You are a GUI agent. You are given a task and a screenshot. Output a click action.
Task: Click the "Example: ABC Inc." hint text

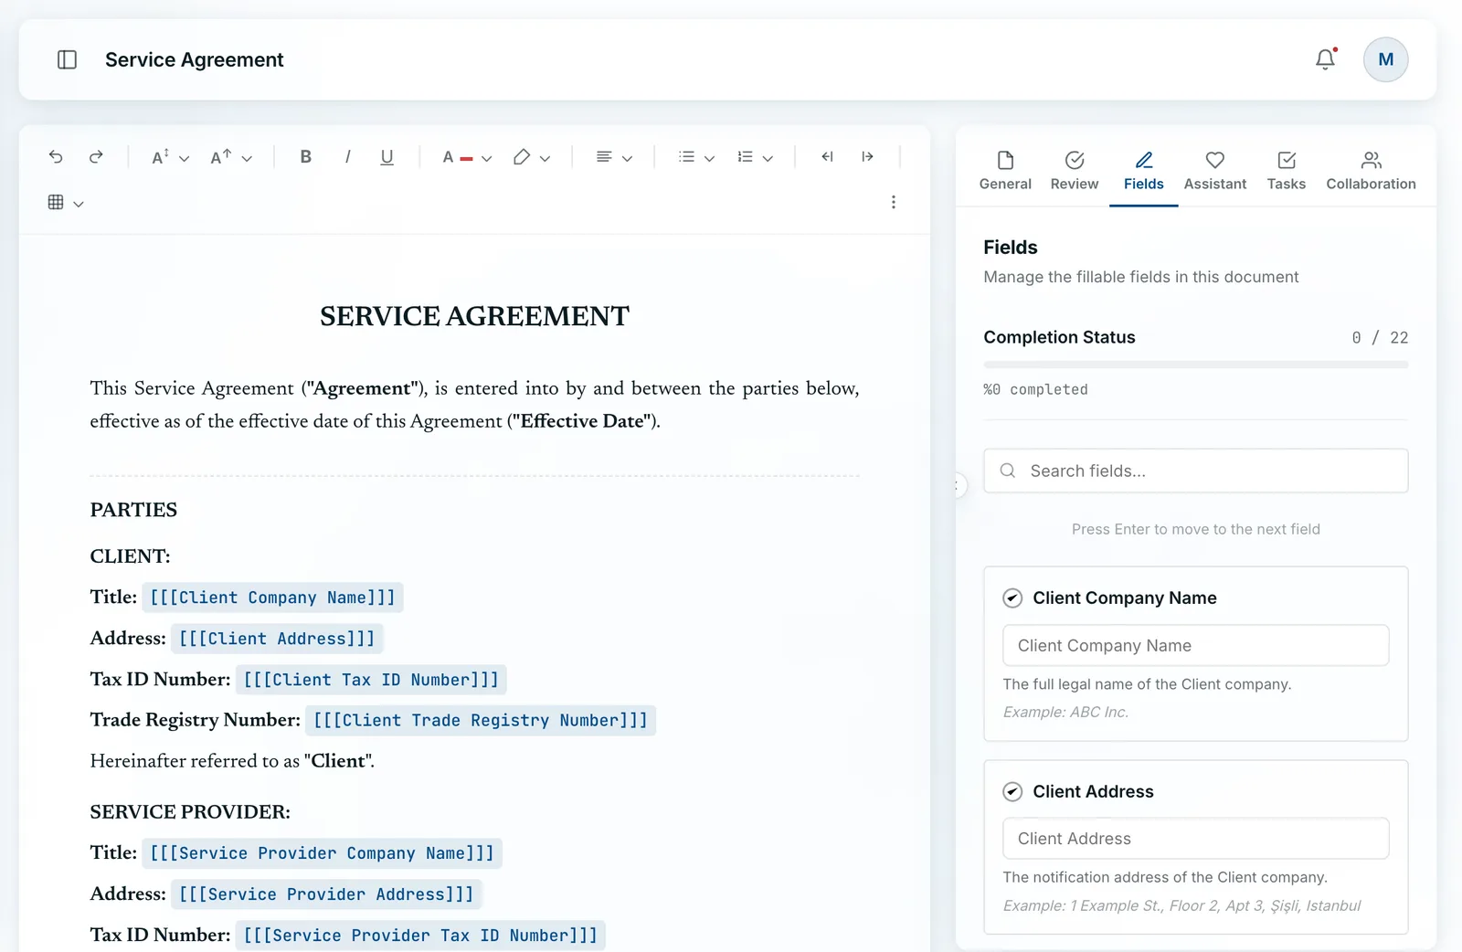pos(1065,712)
